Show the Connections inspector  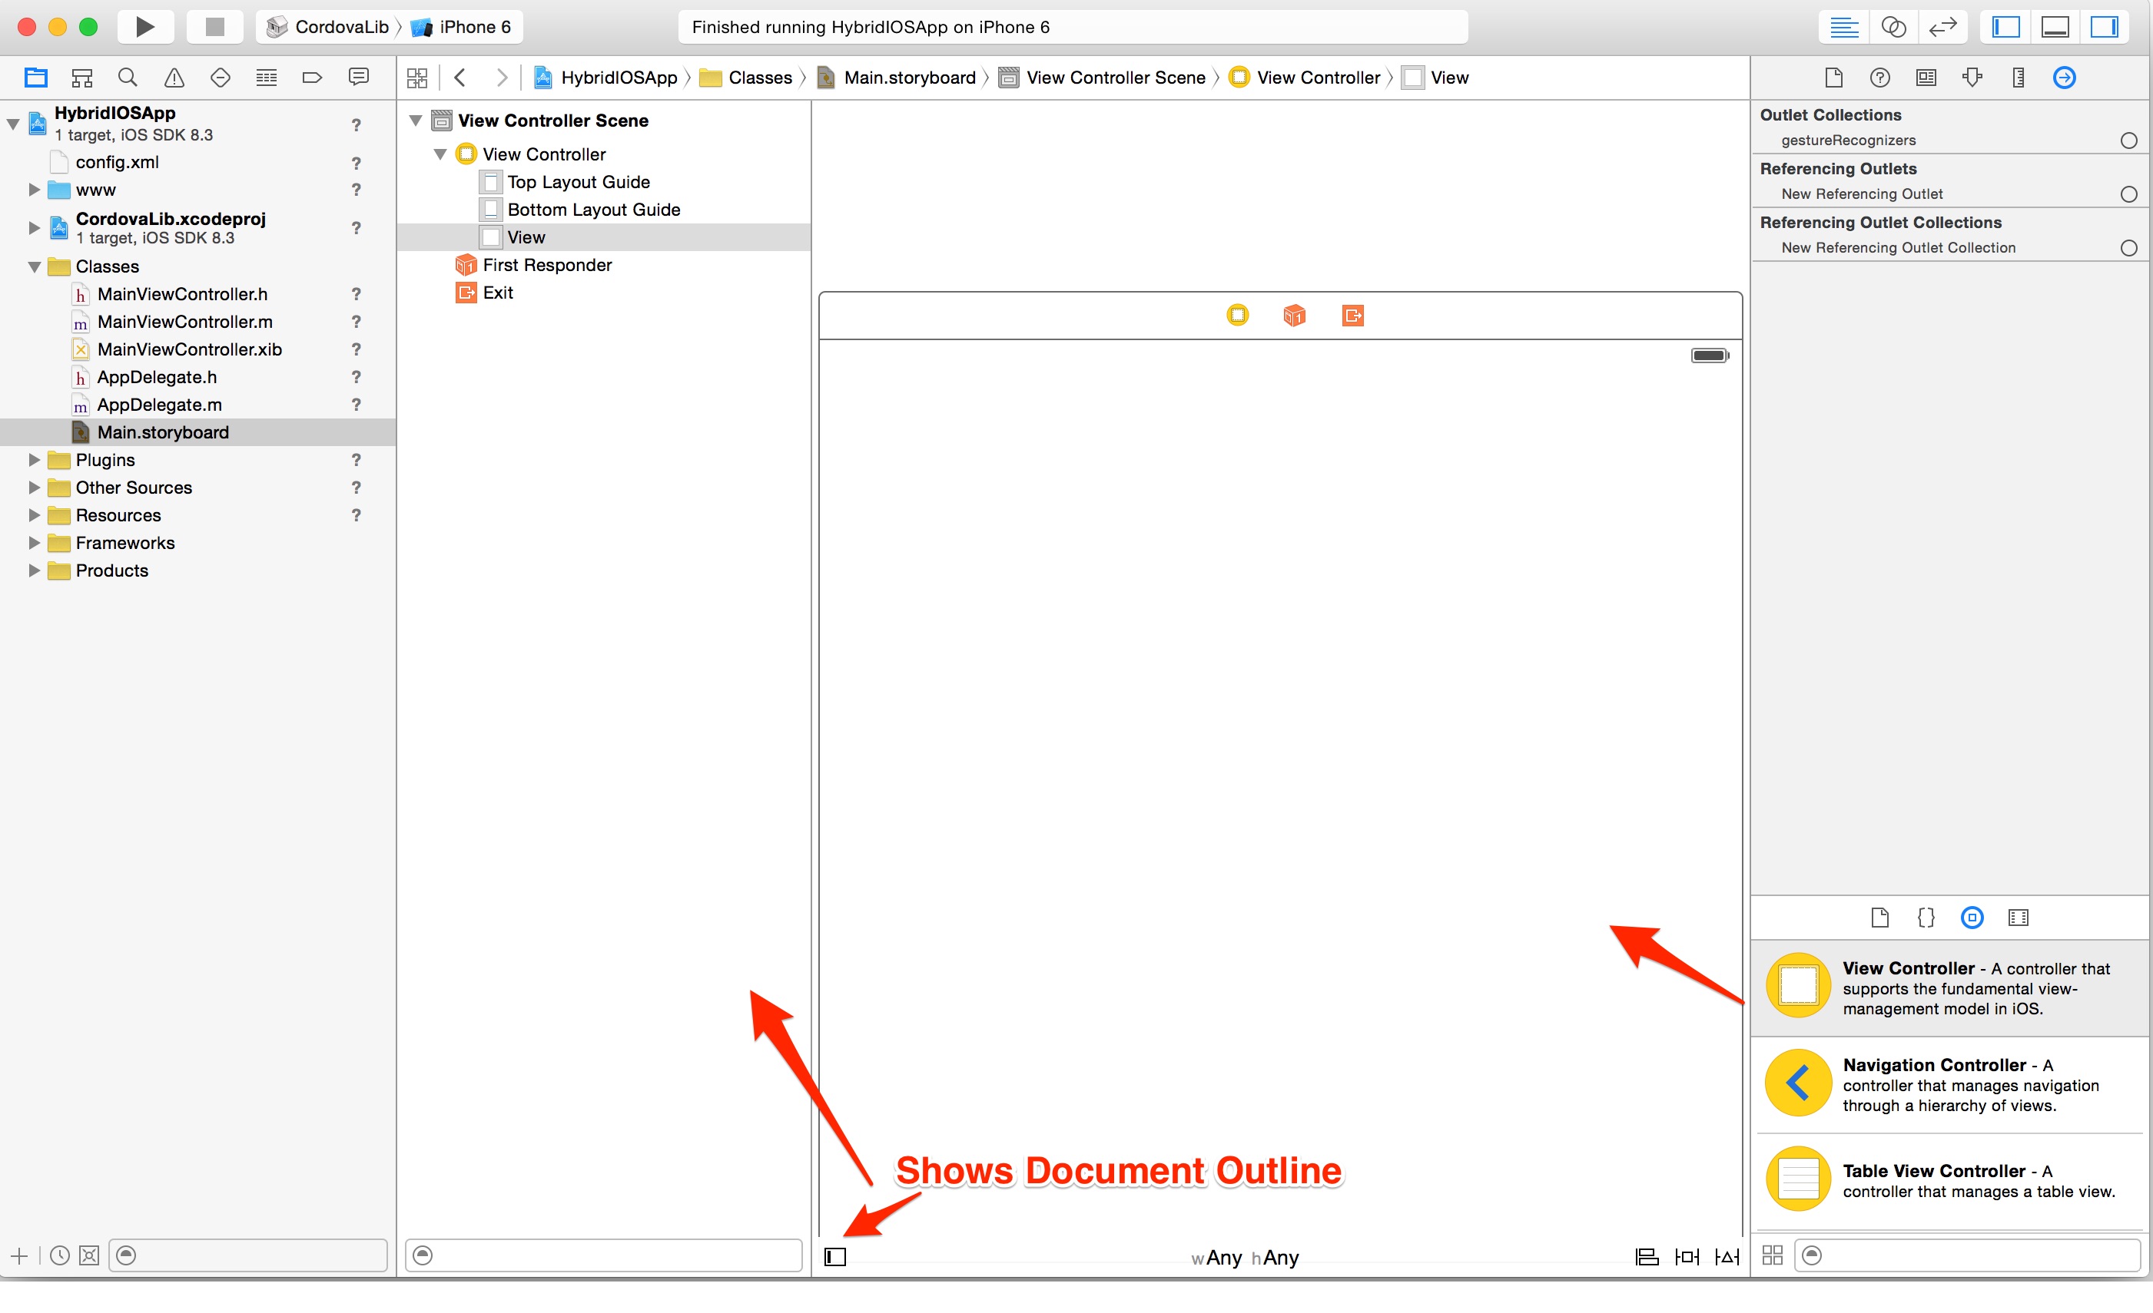click(2064, 78)
